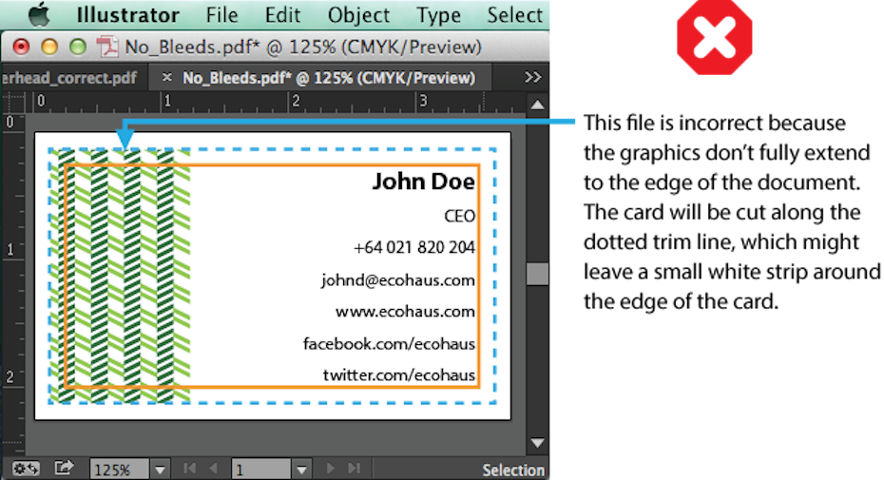Open the File menu
Viewport: 884px width, 480px height.
[x=221, y=15]
